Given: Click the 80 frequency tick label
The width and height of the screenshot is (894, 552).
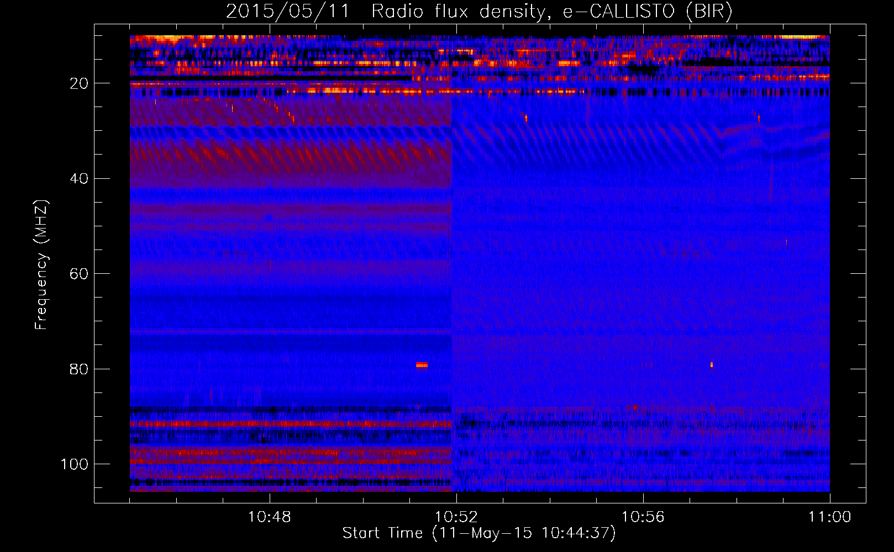Looking at the screenshot, I should 79,369.
